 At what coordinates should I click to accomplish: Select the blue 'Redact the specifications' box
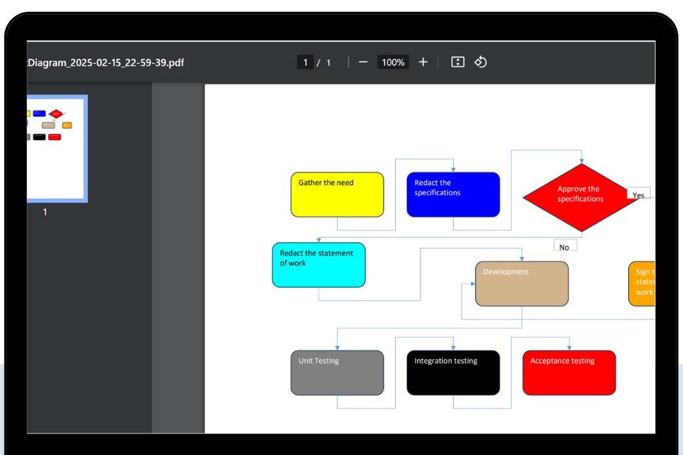453,194
